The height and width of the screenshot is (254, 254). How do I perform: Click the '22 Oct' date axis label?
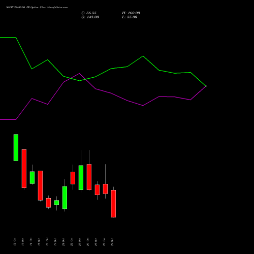click(x=72, y=242)
